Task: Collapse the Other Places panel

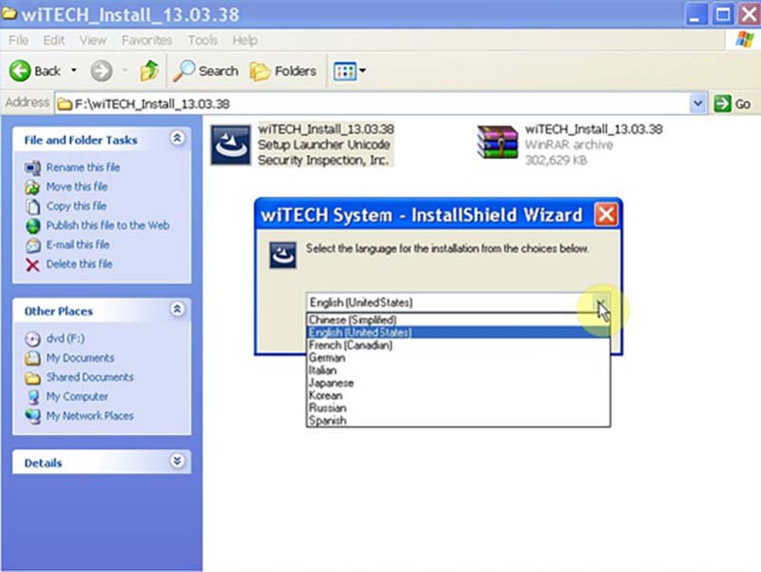Action: click(177, 309)
